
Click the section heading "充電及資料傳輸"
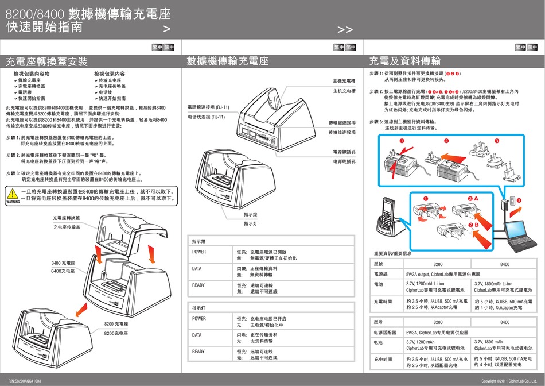(405, 61)
